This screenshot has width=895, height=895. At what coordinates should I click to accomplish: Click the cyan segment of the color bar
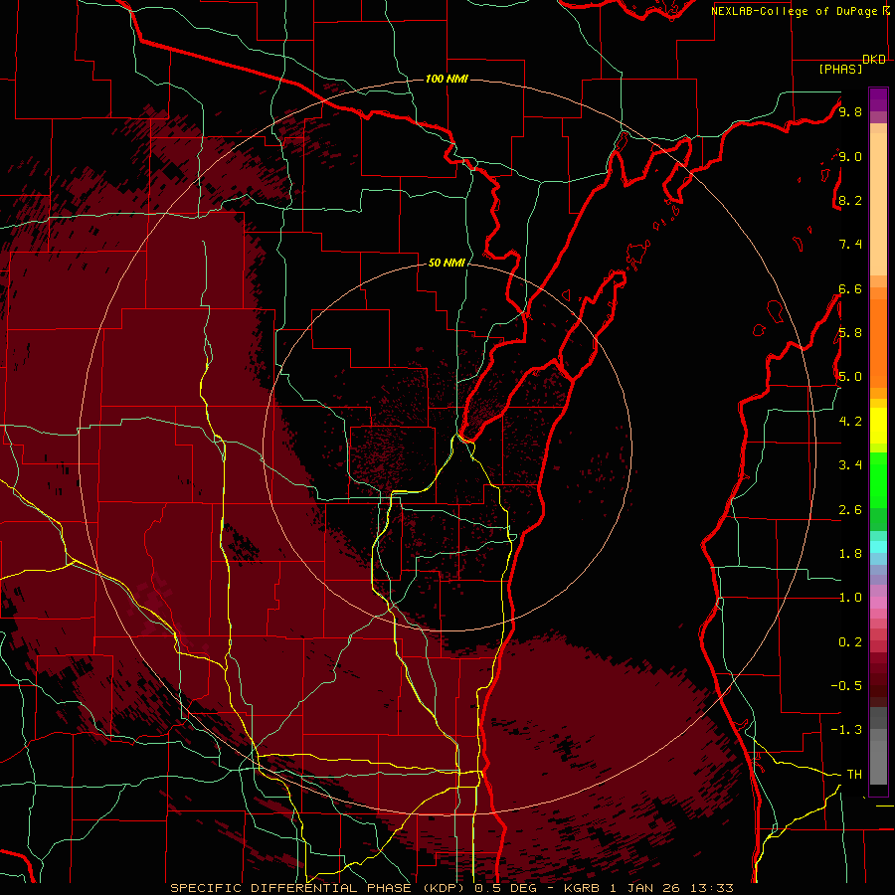click(878, 547)
